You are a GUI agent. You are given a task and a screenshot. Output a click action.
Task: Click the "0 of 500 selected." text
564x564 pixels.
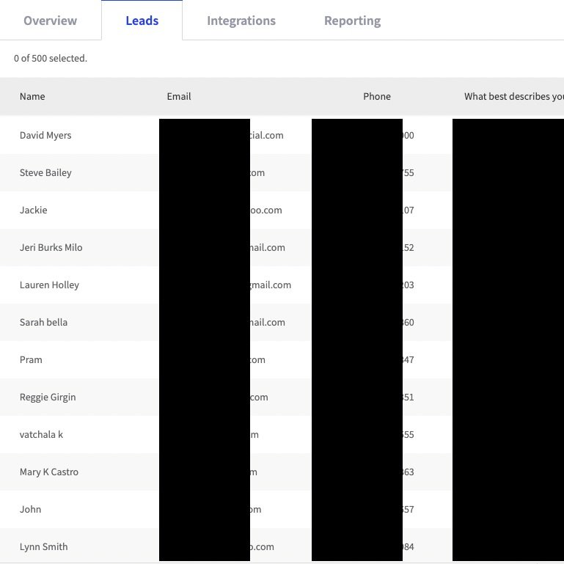51,58
